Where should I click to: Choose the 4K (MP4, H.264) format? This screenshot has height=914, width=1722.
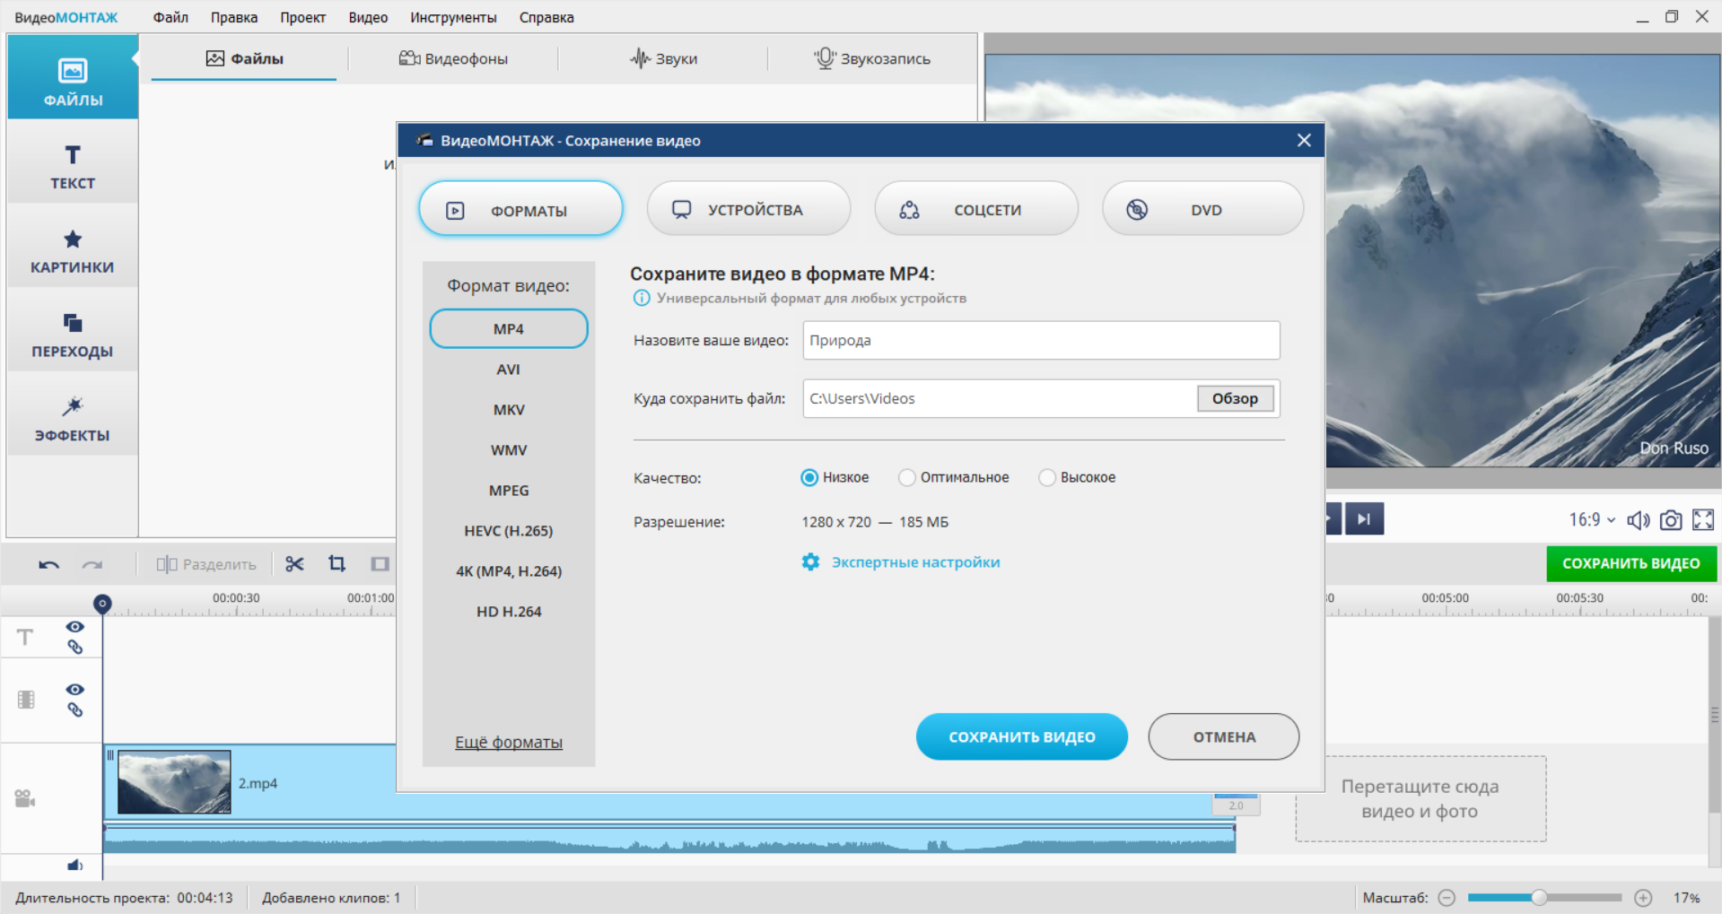coord(509,571)
